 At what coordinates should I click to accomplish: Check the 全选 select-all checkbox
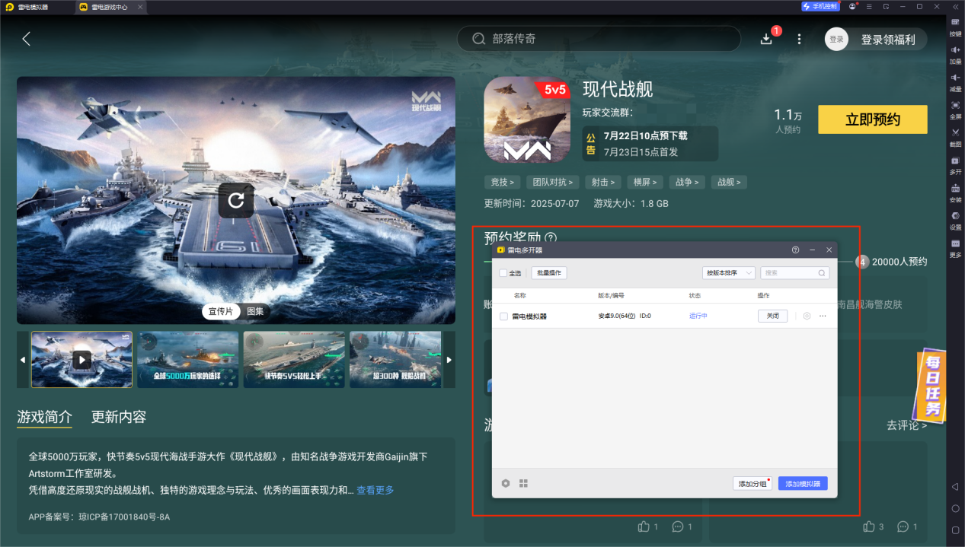(x=504, y=272)
